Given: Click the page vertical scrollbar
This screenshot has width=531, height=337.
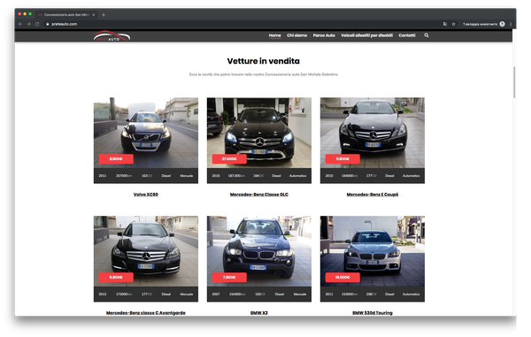Looking at the screenshot, I should [x=514, y=82].
